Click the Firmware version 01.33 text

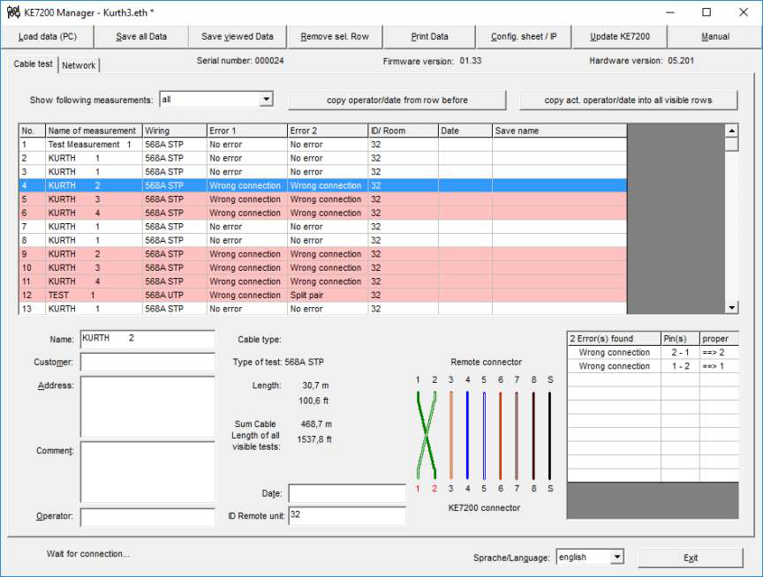point(432,61)
